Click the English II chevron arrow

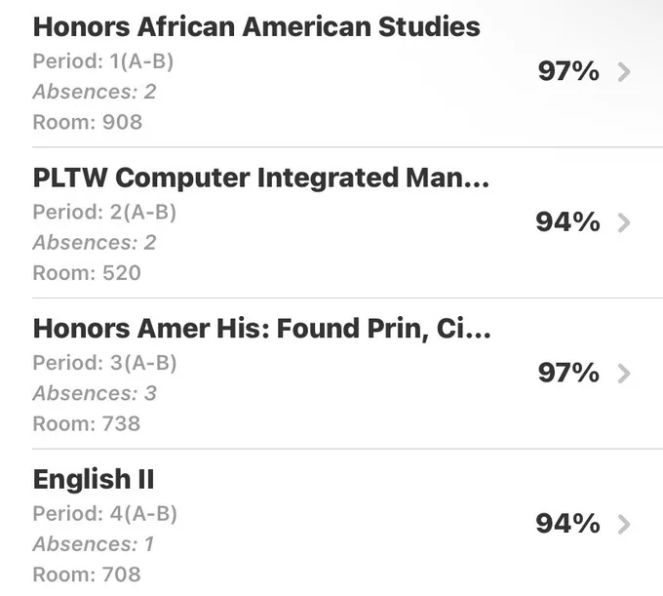point(624,525)
